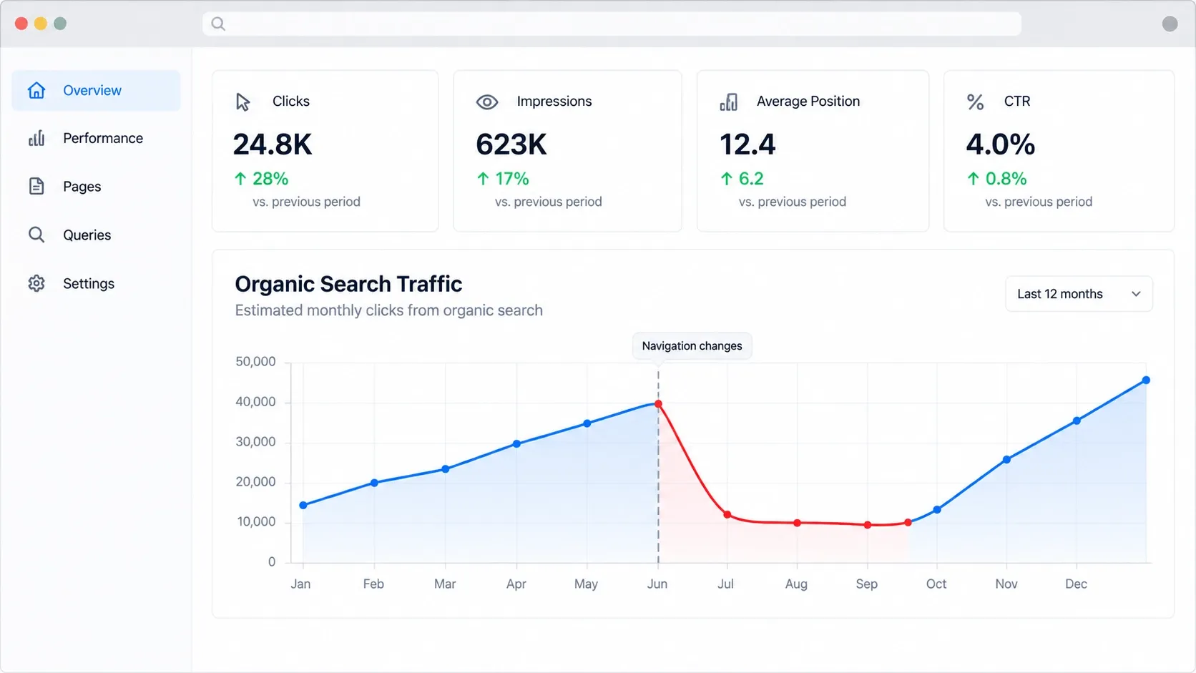Click the eye icon on Impressions card

[x=487, y=102]
